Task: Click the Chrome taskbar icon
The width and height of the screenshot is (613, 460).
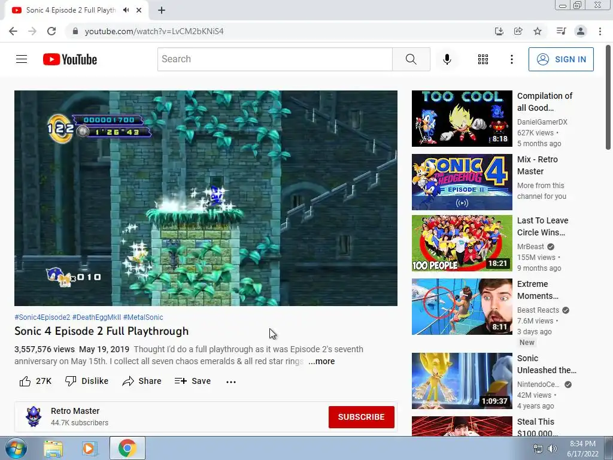Action: click(x=127, y=449)
